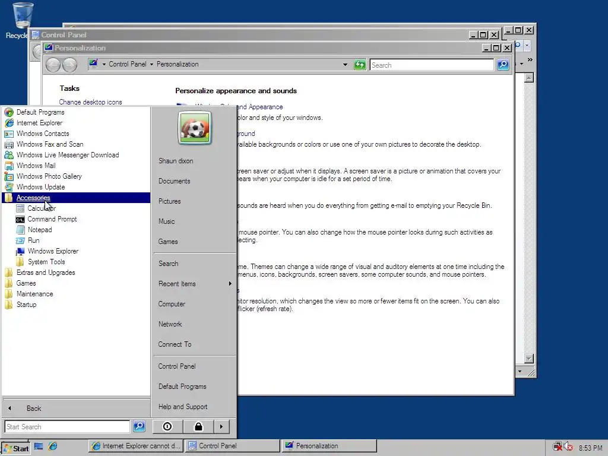Click the network status tray icon

point(557,446)
